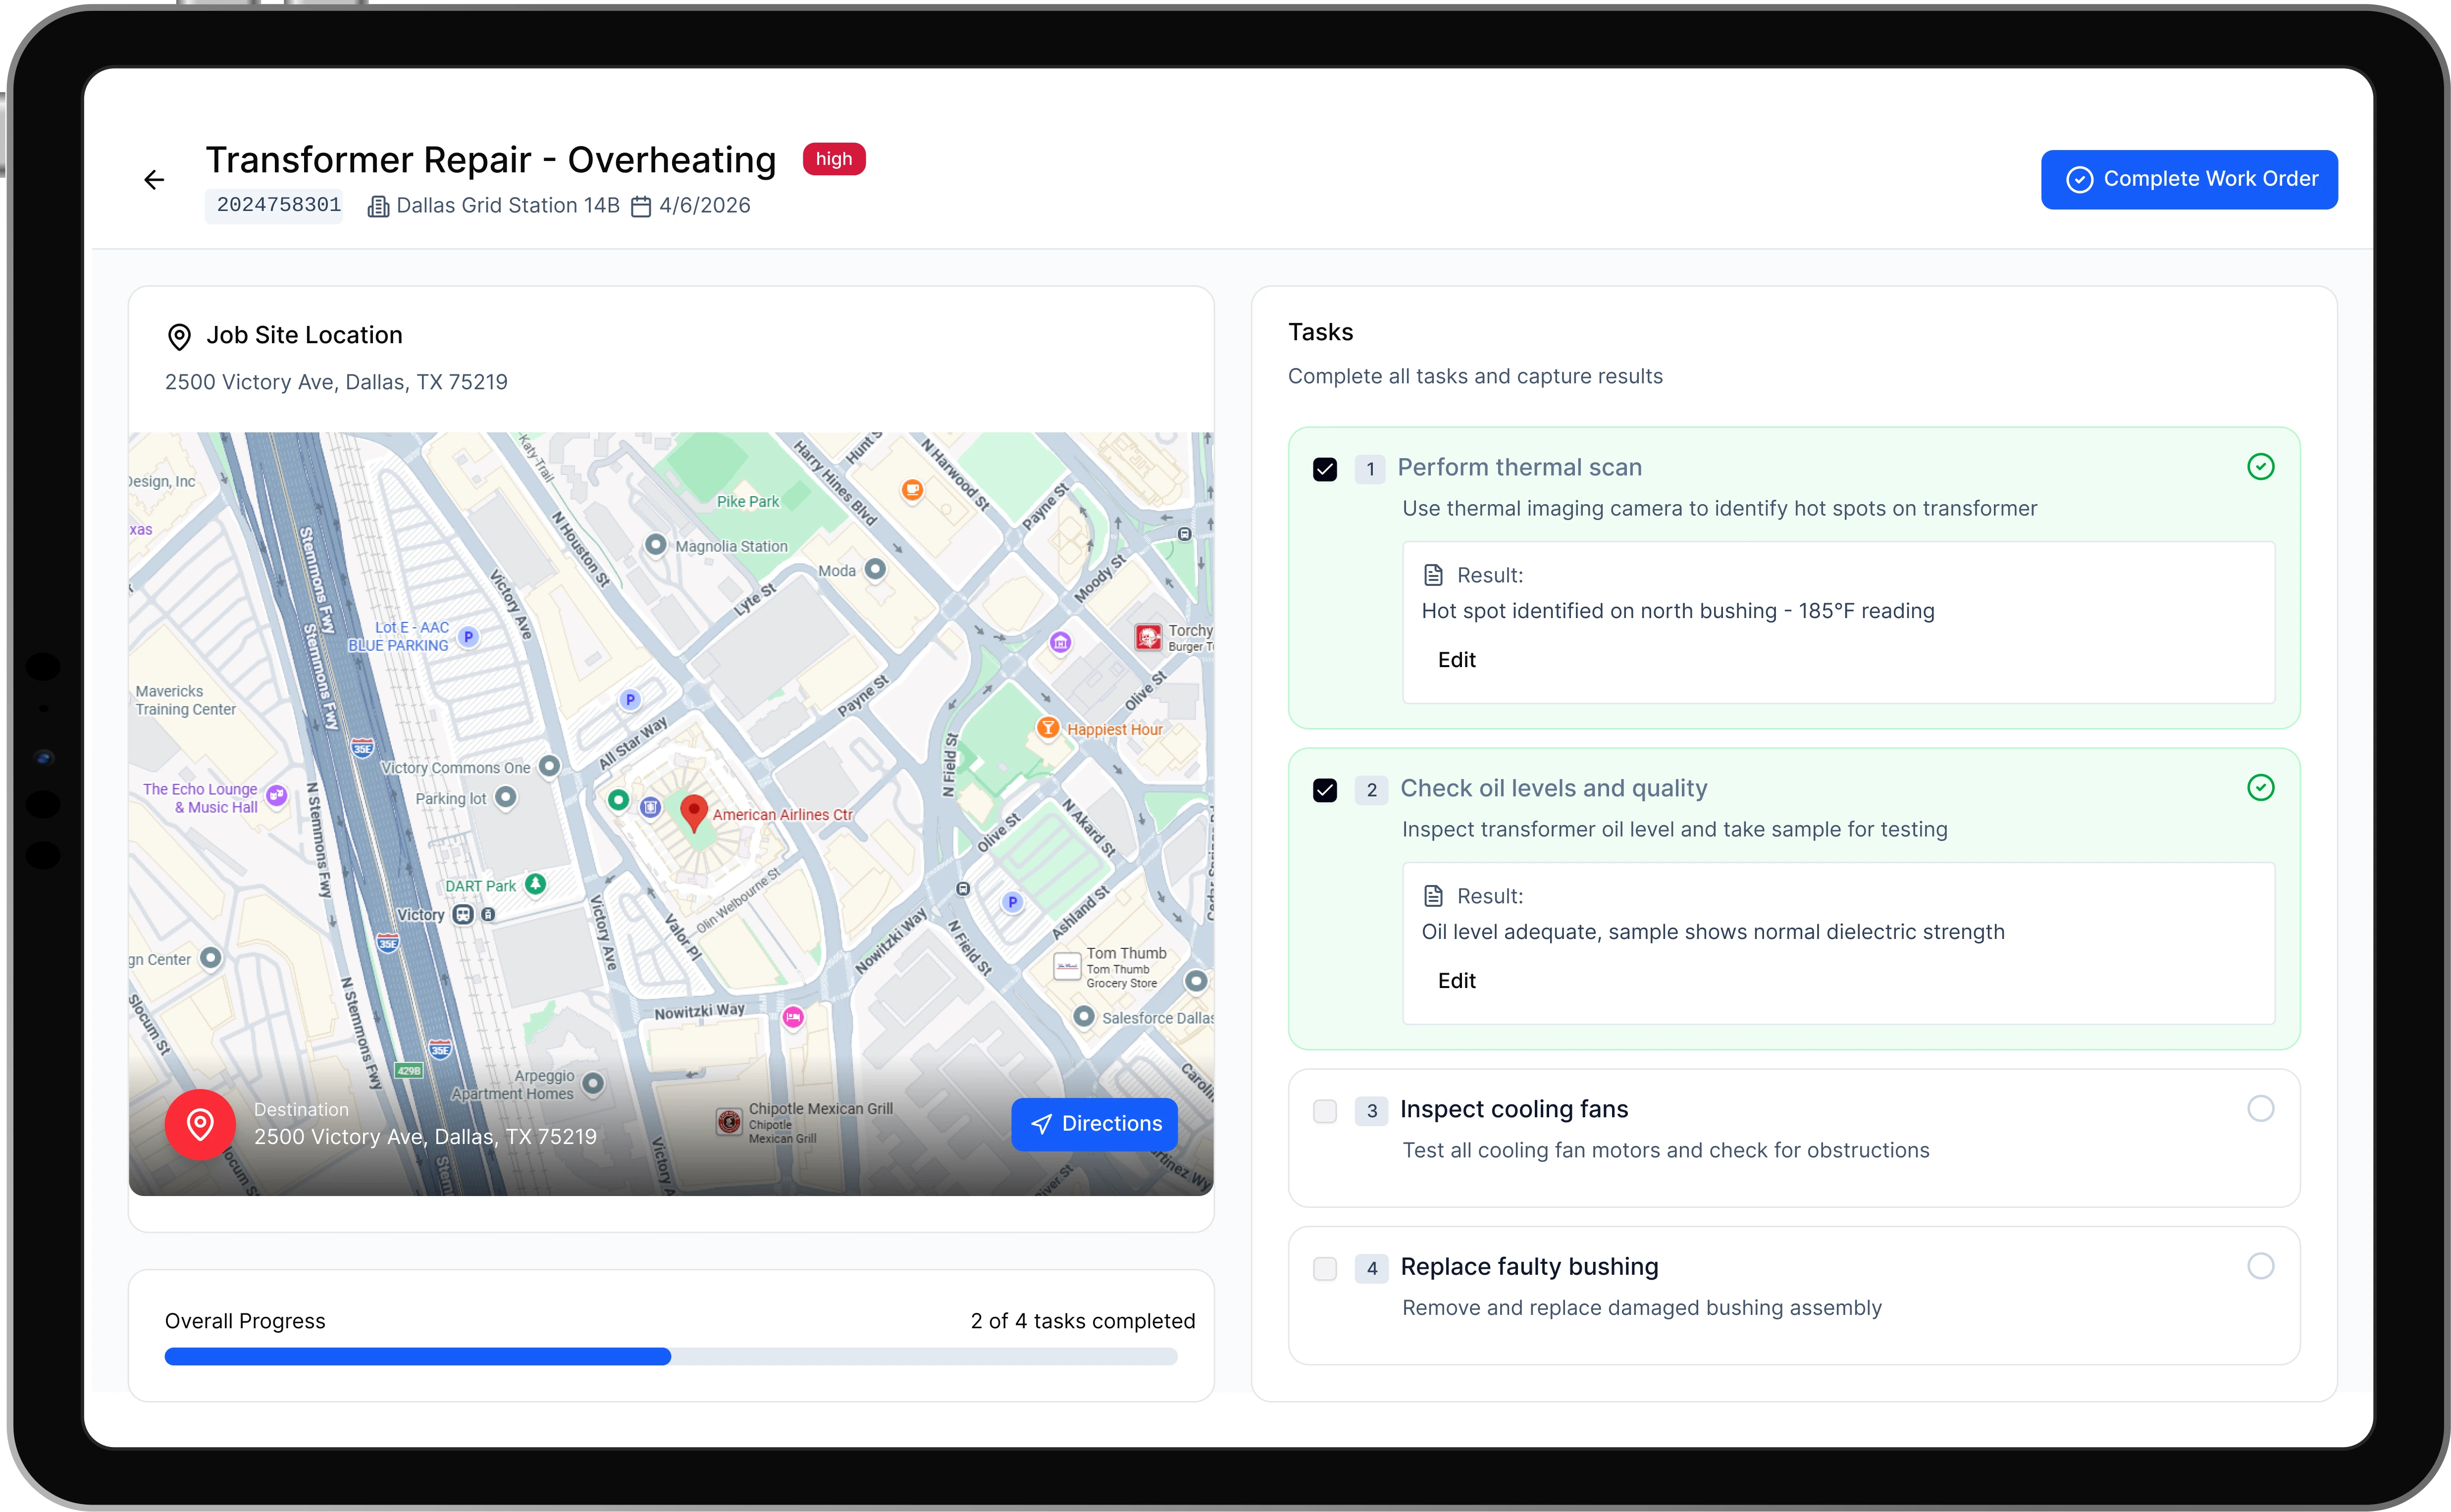Click the Chipotle Mexican Grill map icon
The width and height of the screenshot is (2451, 1512).
coord(729,1122)
